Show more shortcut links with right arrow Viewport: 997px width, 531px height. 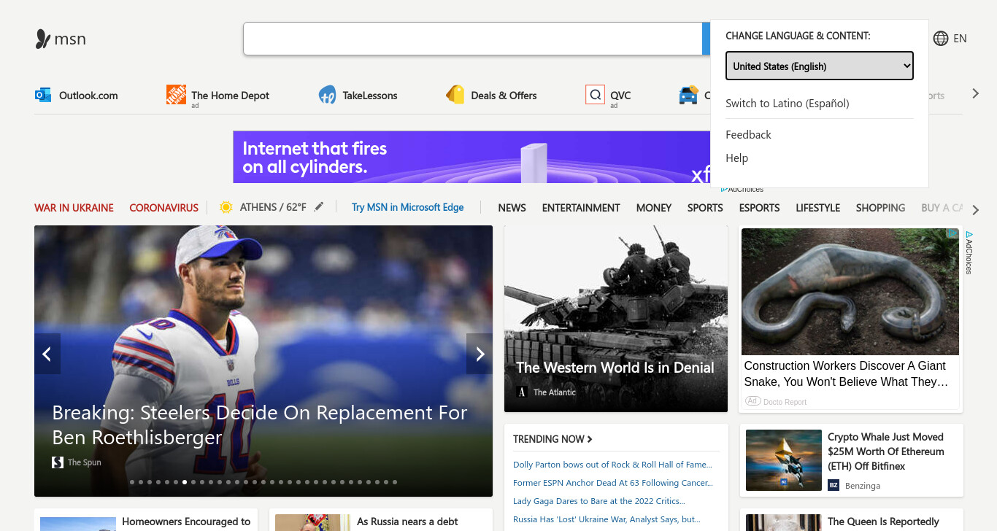click(x=976, y=93)
